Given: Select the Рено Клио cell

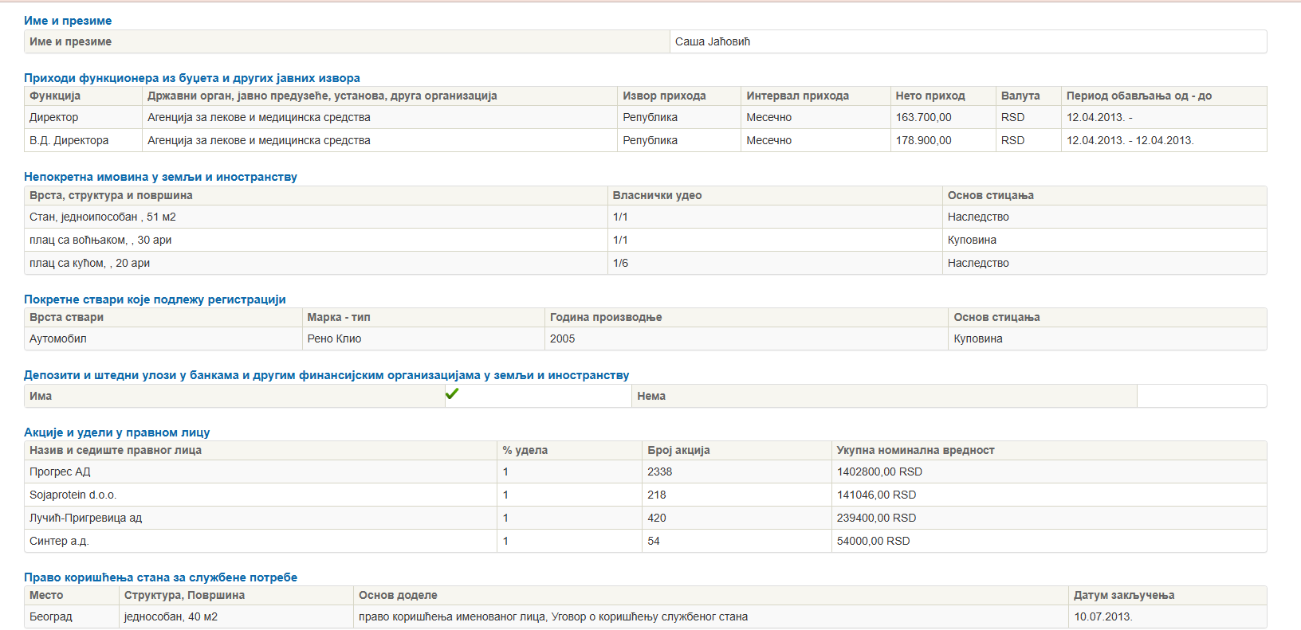Looking at the screenshot, I should (334, 338).
